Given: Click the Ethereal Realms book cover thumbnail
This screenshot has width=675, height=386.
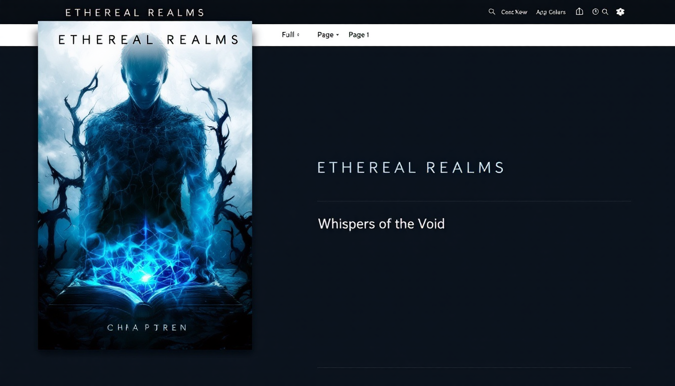Looking at the screenshot, I should 145,185.
